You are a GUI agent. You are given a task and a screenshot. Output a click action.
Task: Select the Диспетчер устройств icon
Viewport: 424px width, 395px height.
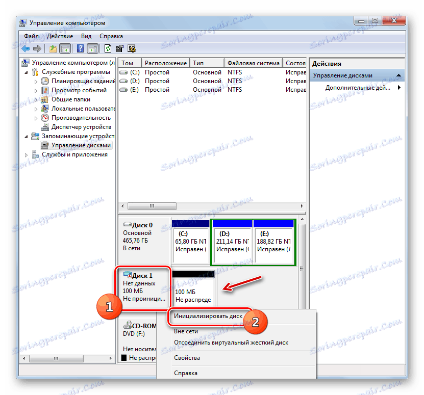(x=44, y=127)
